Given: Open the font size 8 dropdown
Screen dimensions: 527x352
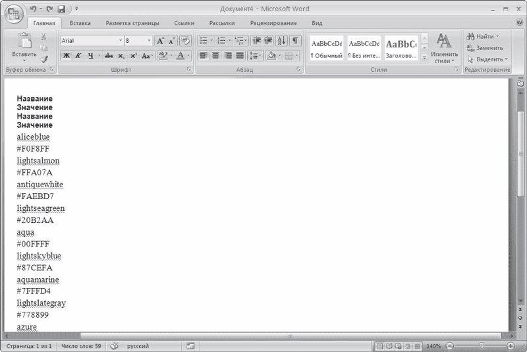Looking at the screenshot, I should (x=149, y=41).
